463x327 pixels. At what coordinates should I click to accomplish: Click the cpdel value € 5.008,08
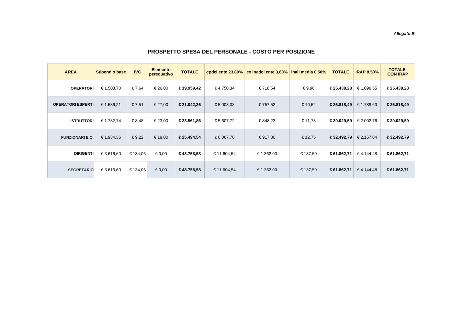click(x=225, y=105)
